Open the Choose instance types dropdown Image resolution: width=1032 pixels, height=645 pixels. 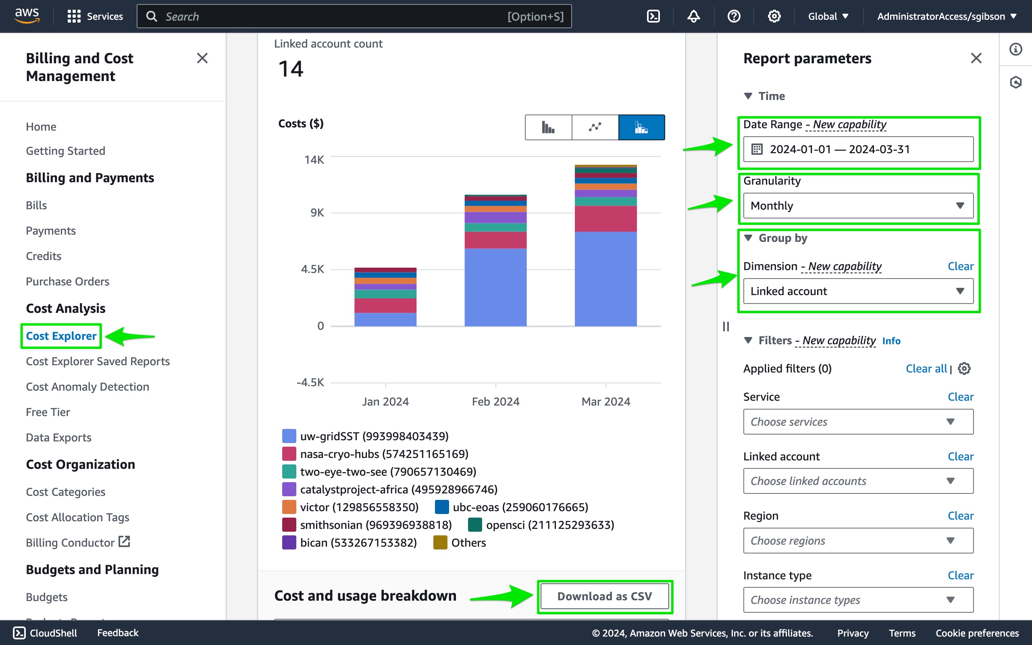click(858, 600)
